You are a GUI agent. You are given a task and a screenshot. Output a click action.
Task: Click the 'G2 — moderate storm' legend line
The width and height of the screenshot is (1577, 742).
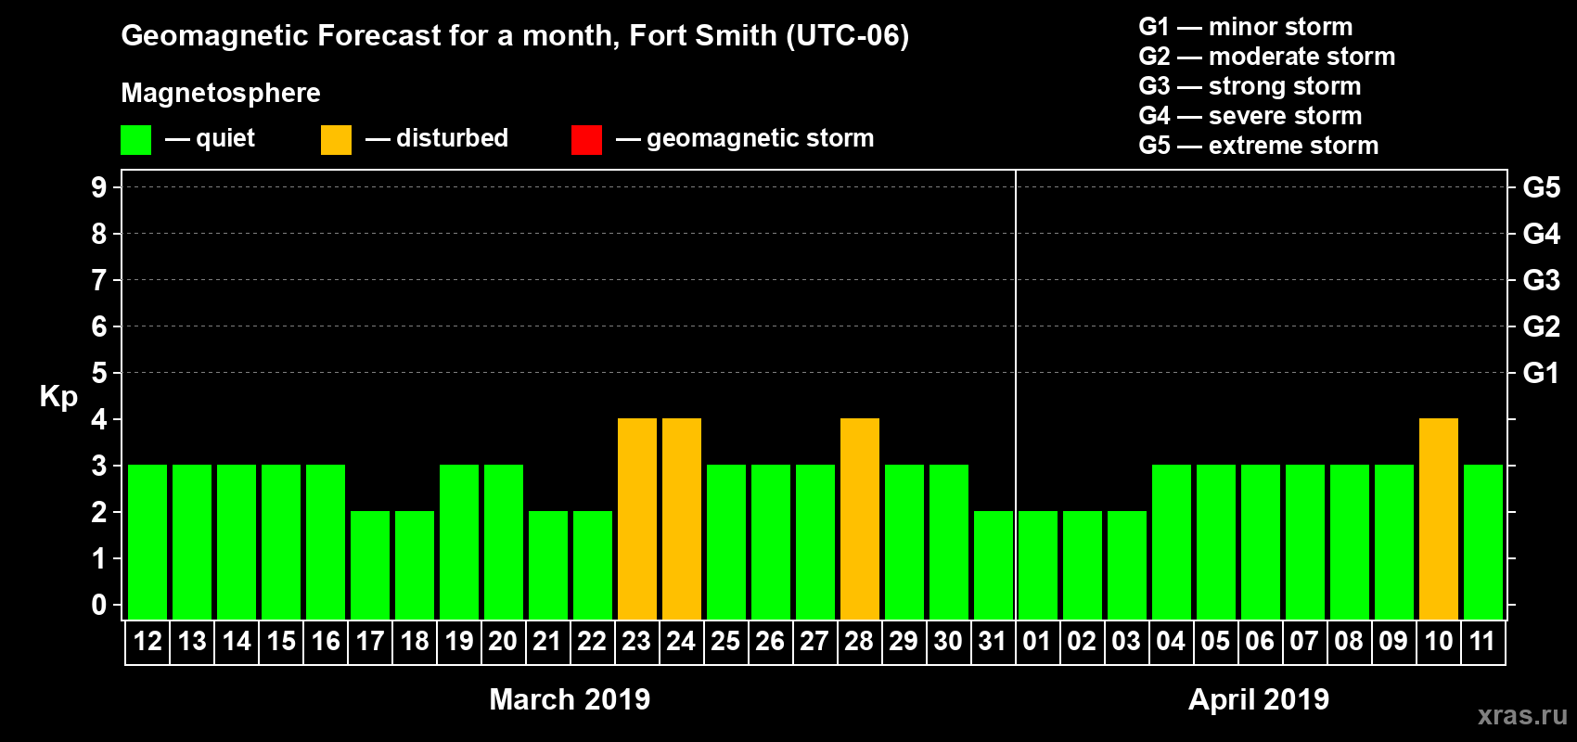pyautogui.click(x=1267, y=57)
